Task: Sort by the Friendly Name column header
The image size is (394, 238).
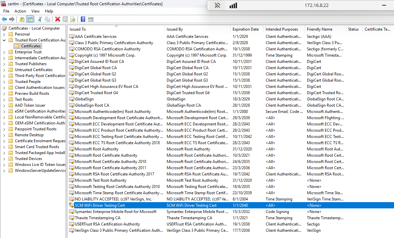Action: [x=325, y=29]
